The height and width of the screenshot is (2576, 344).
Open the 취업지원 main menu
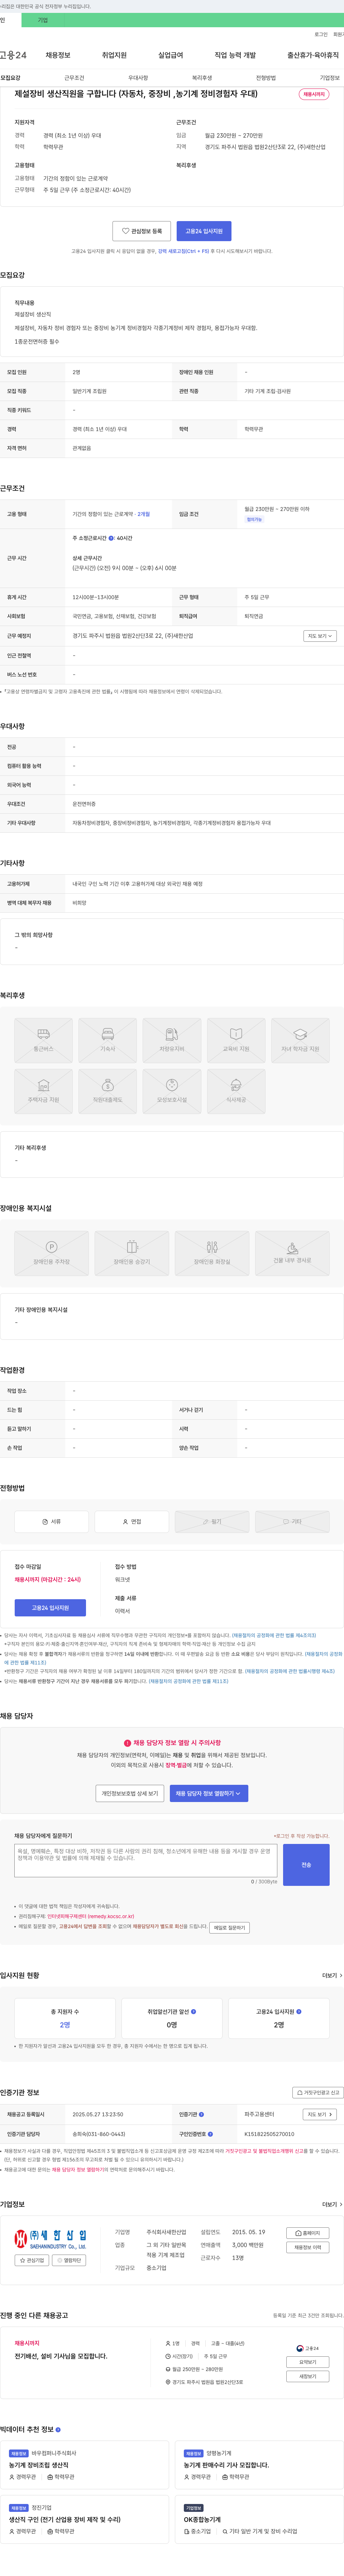click(x=114, y=55)
